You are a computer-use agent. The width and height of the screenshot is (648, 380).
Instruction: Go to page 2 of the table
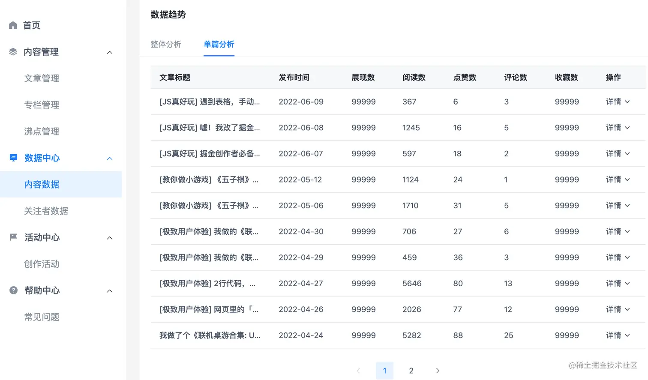click(x=411, y=371)
